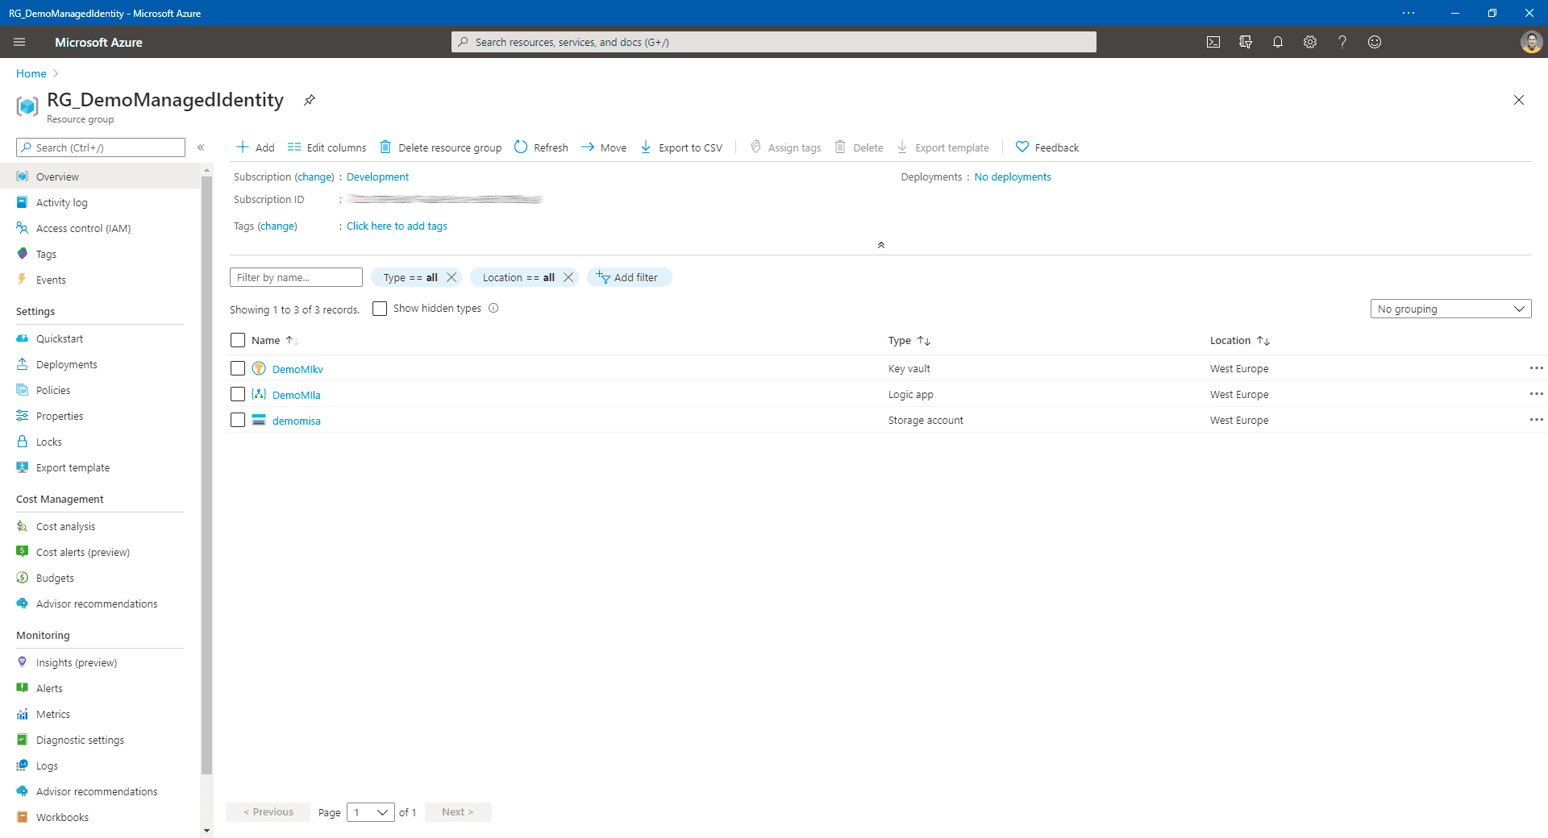Open the DemoMIkv key vault
The image size is (1548, 838).
click(x=298, y=369)
